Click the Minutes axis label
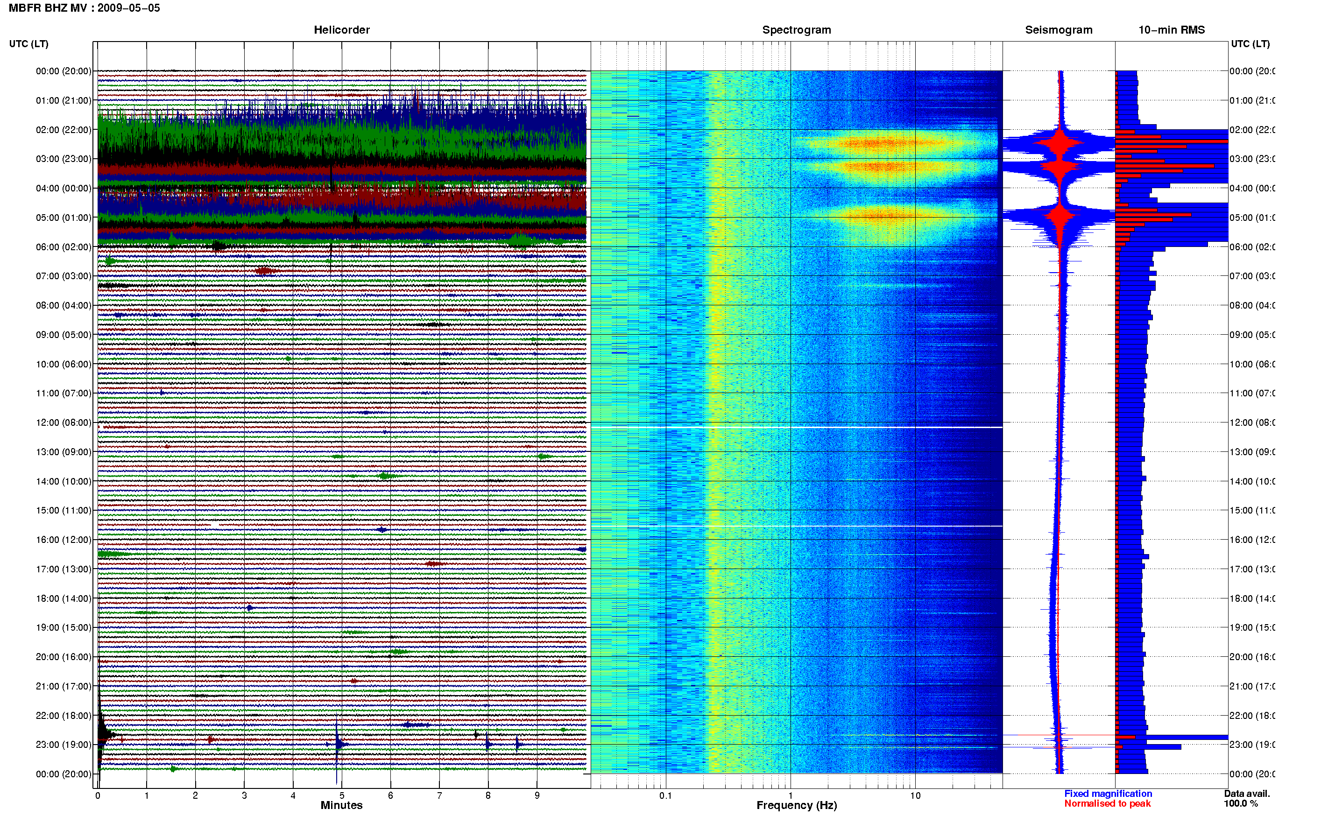 341,805
